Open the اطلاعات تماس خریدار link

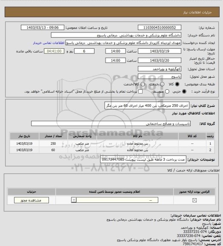point(49,43)
